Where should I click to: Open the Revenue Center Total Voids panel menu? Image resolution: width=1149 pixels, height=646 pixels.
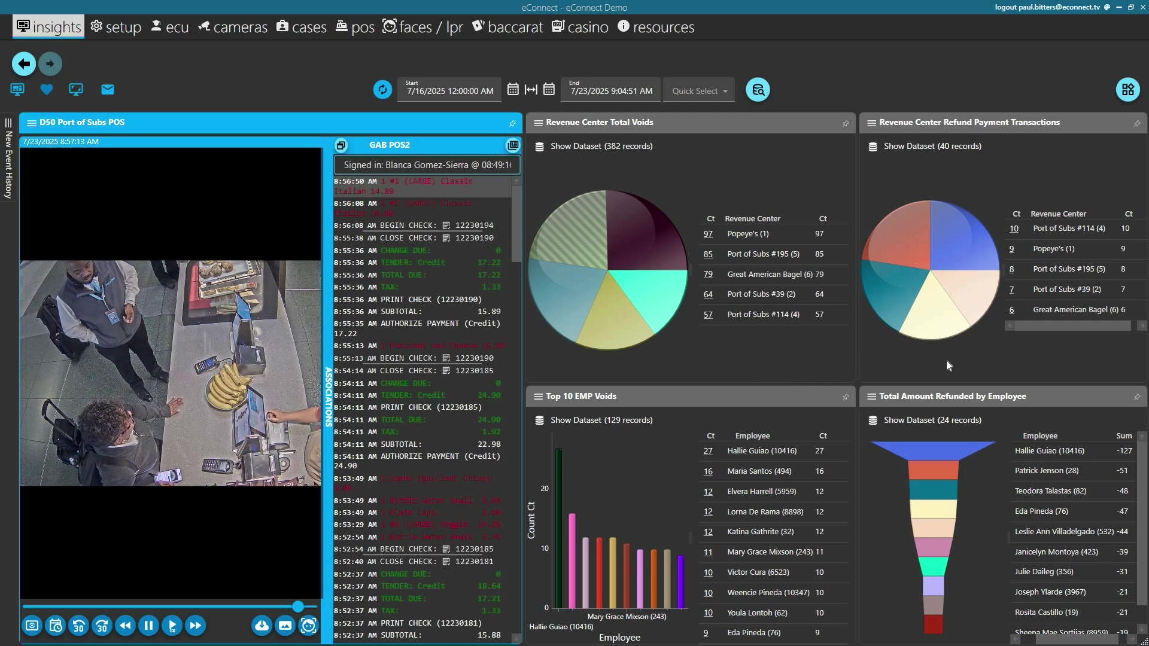538,123
